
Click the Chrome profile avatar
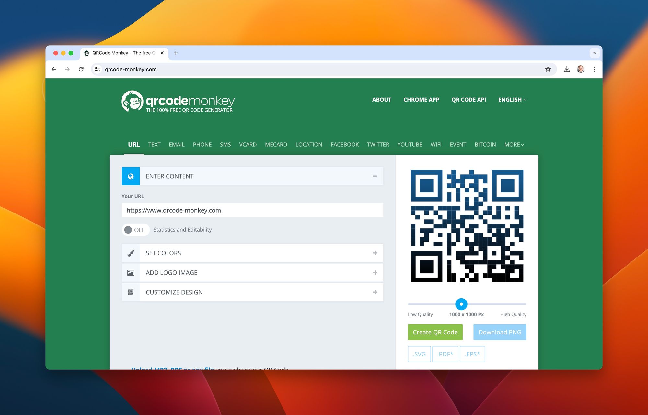[581, 69]
